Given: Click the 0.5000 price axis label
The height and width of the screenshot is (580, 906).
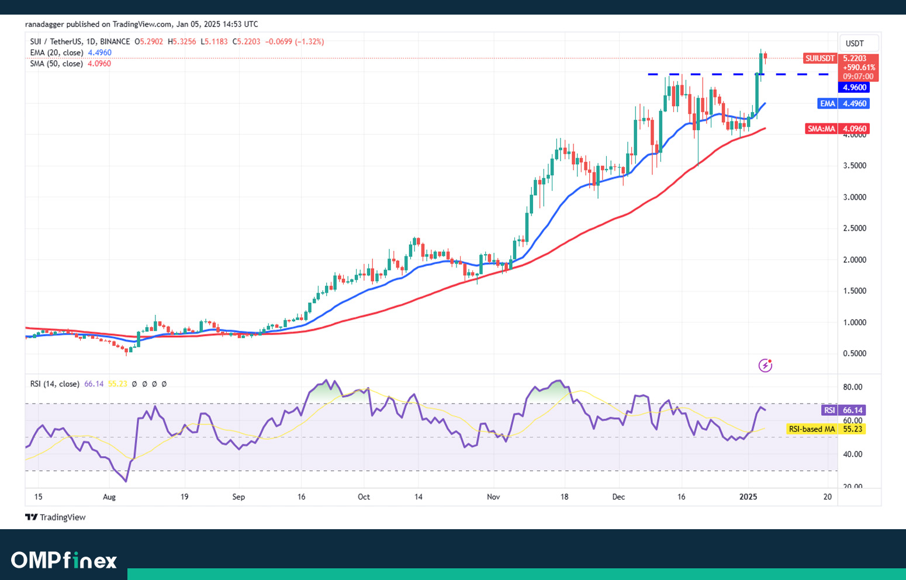Looking at the screenshot, I should (x=855, y=353).
